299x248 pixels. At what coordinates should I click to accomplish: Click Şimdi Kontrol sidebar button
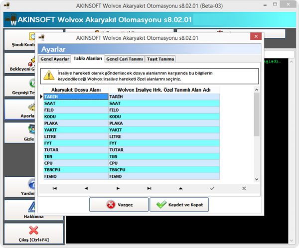pyautogui.click(x=20, y=39)
